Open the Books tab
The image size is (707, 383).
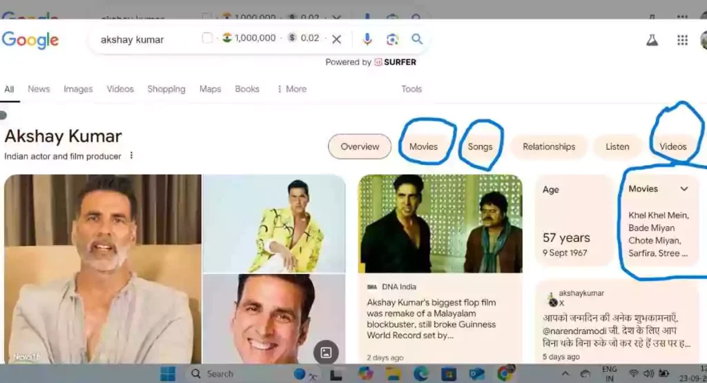[247, 89]
